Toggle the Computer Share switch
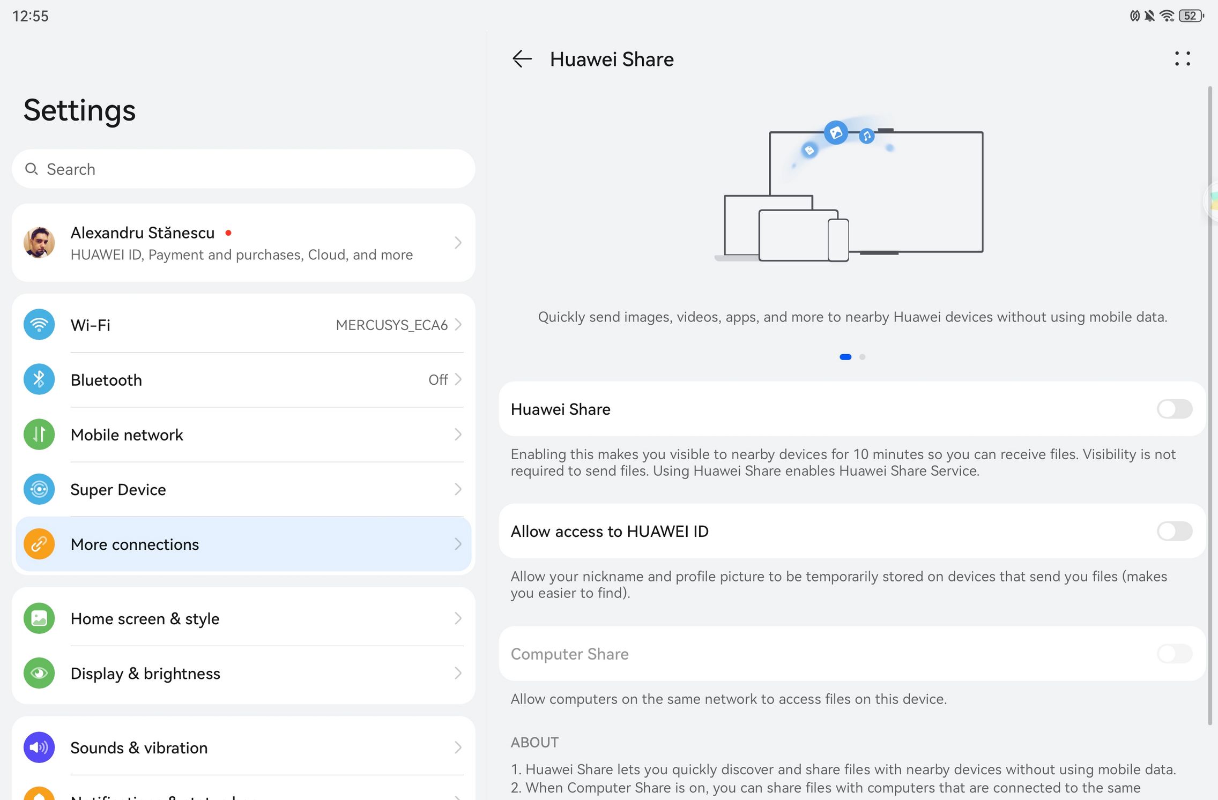The width and height of the screenshot is (1218, 800). pos(1174,654)
